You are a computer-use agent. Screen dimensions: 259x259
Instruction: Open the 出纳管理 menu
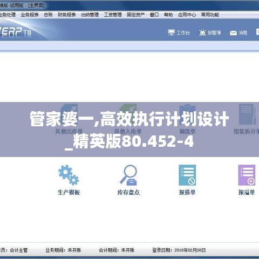[90, 15]
